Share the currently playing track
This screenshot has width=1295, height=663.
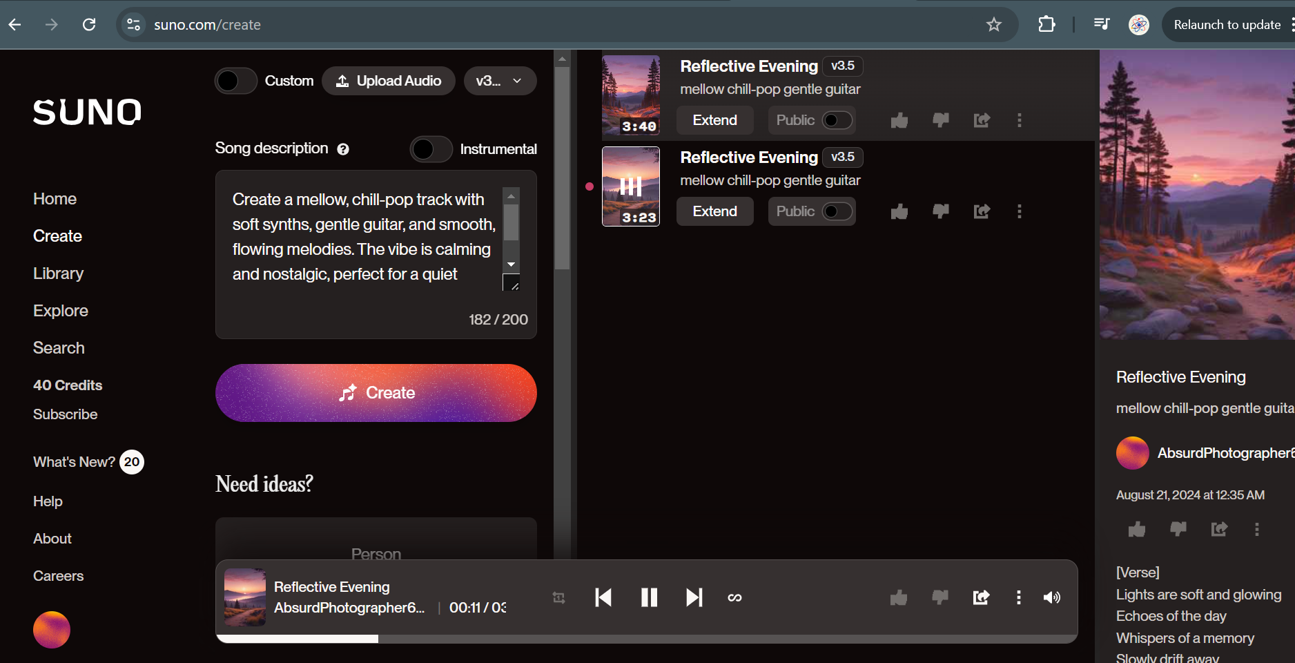pos(980,597)
